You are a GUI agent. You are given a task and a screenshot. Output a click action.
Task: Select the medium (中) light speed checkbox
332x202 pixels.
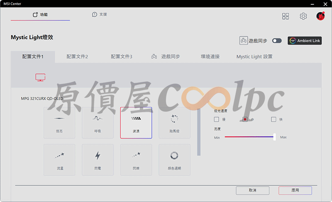click(x=245, y=119)
